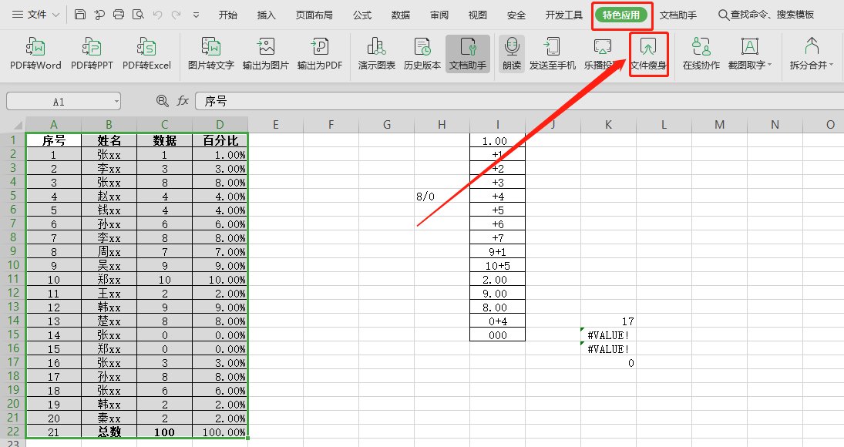Select column D header

[x=220, y=125]
